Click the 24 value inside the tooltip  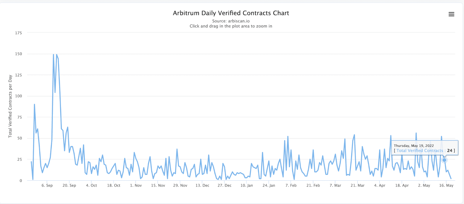click(450, 151)
